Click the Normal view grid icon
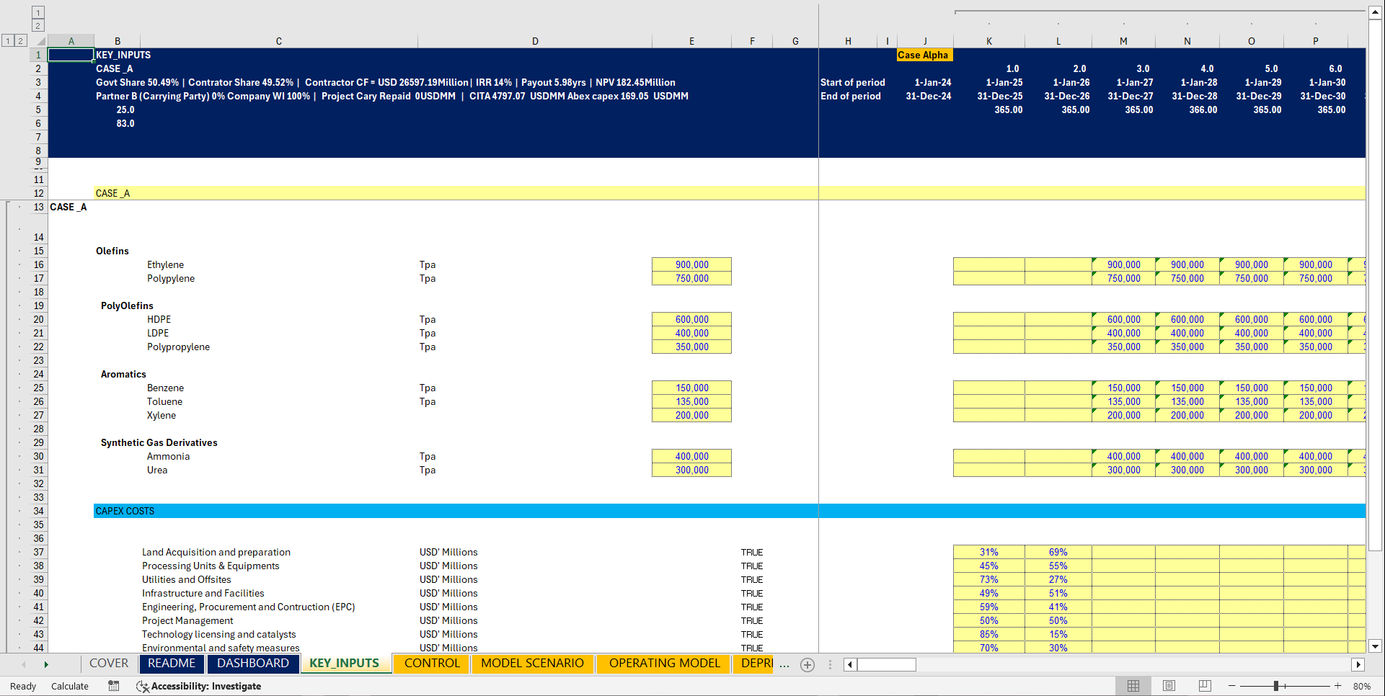The image size is (1385, 696). [x=1133, y=686]
